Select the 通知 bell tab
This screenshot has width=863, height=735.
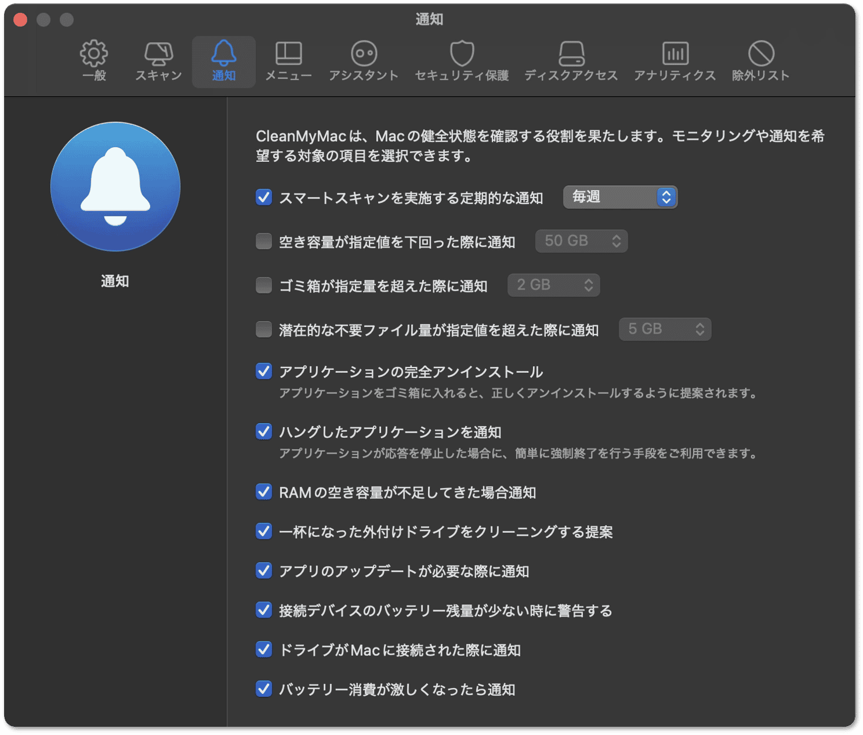[224, 61]
